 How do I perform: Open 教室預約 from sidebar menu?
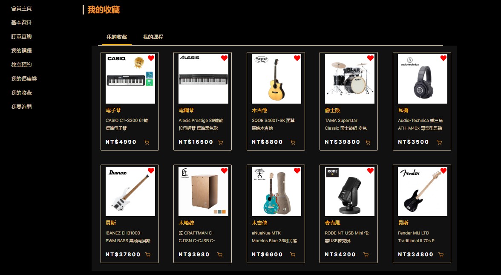tap(21, 65)
